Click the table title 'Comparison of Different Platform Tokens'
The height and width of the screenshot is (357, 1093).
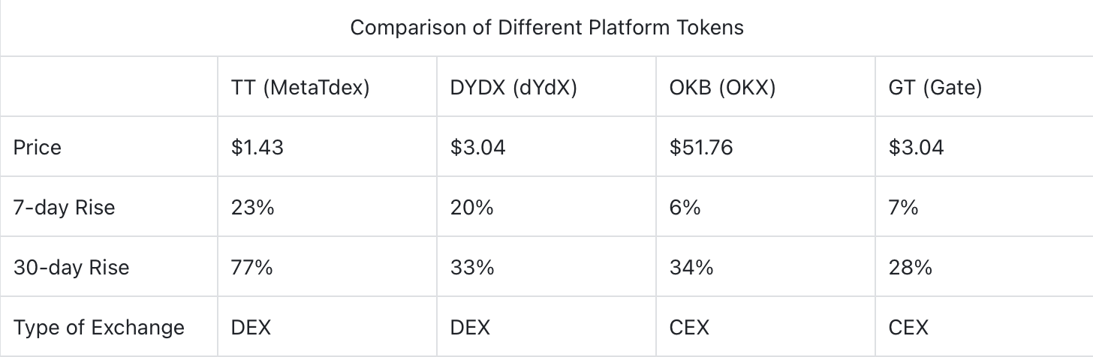click(546, 28)
